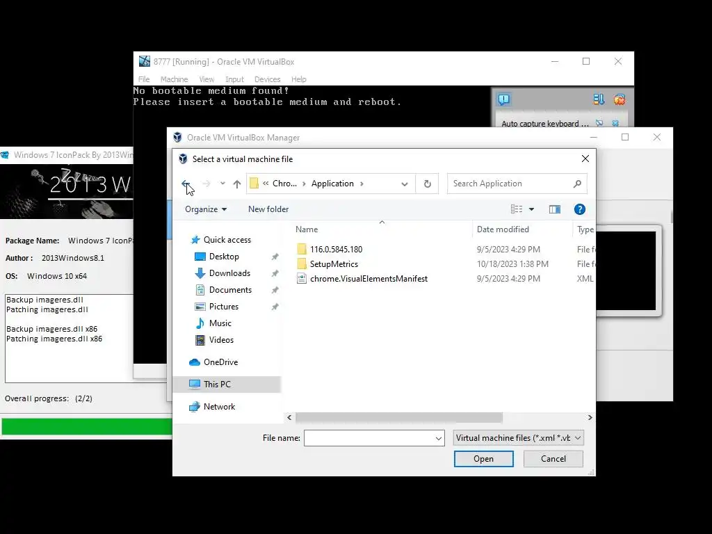Image resolution: width=712 pixels, height=534 pixels.
Task: Click the pin icon next to Downloads
Action: [275, 273]
